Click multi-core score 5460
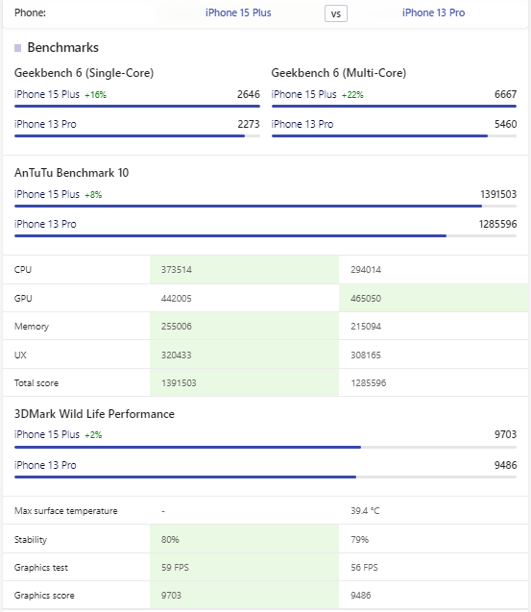Screen dimensions: 531x612 click(505, 124)
